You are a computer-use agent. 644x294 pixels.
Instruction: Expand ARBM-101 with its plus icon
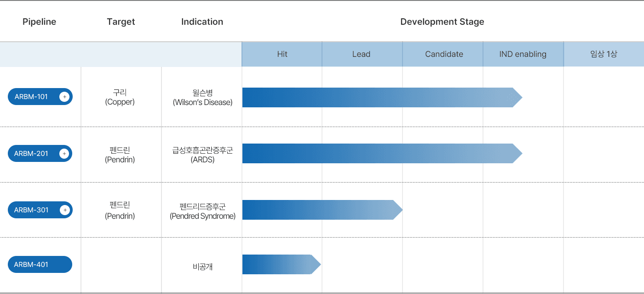coord(64,97)
